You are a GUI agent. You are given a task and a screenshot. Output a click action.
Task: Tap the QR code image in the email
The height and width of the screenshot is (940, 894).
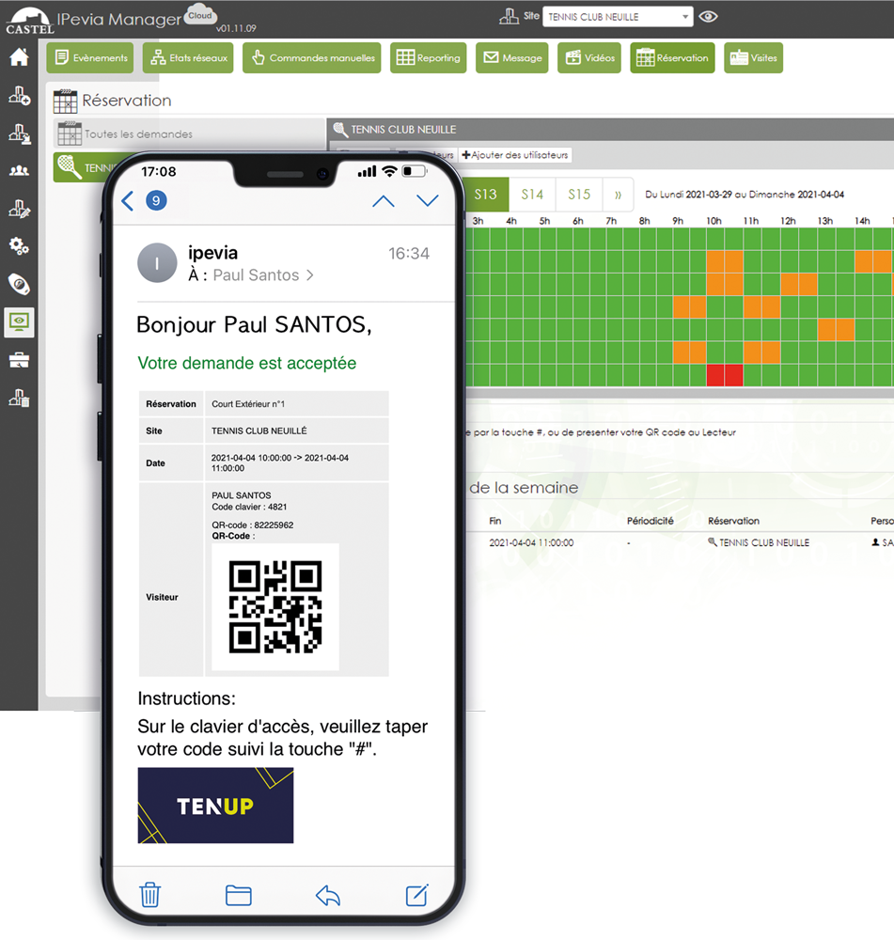(x=275, y=606)
